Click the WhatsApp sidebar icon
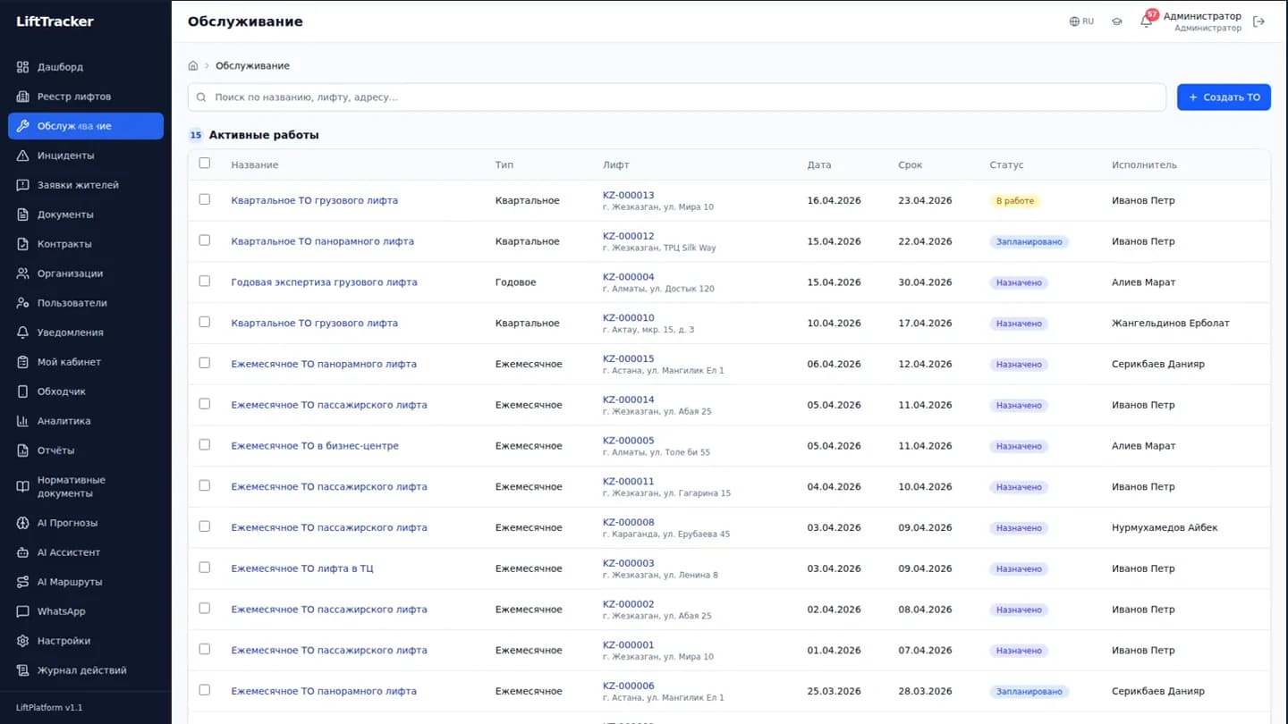Screen dimensions: 1288x724 23,611
